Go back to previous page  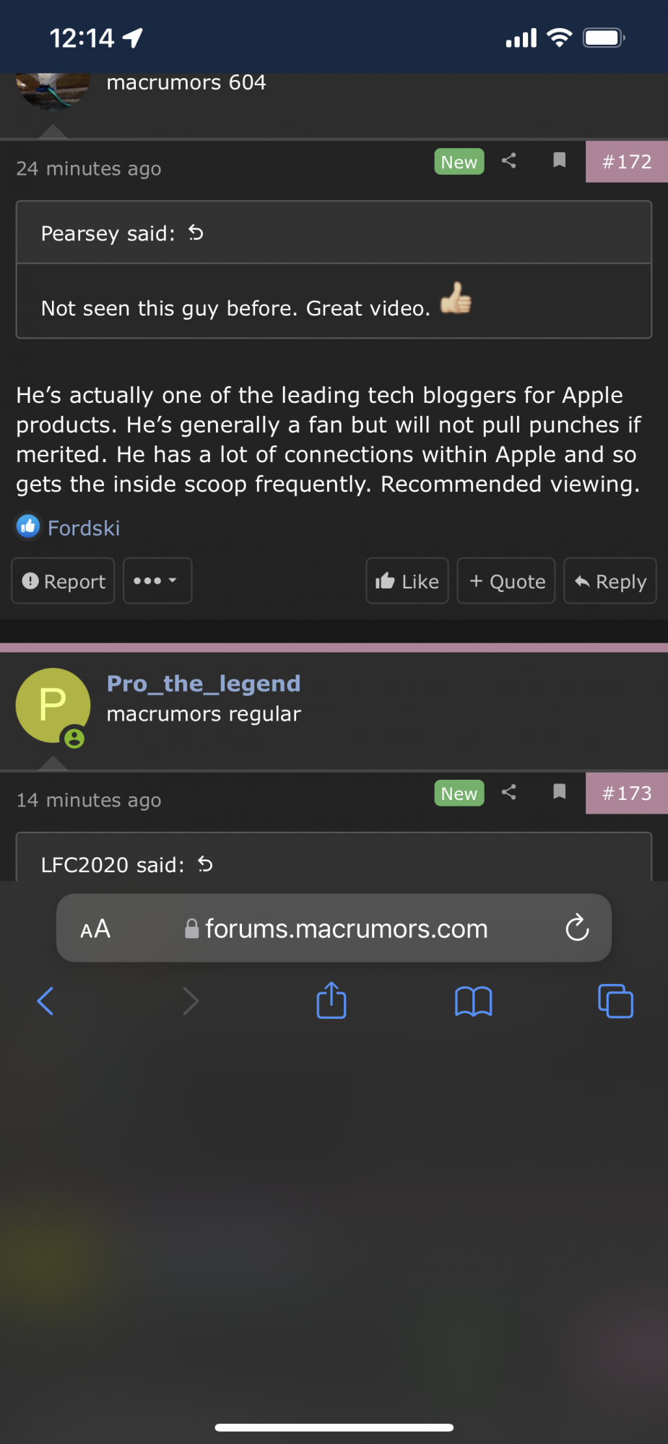point(45,1001)
